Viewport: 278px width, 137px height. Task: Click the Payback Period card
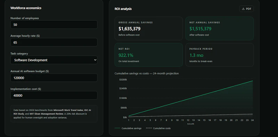click(220, 55)
